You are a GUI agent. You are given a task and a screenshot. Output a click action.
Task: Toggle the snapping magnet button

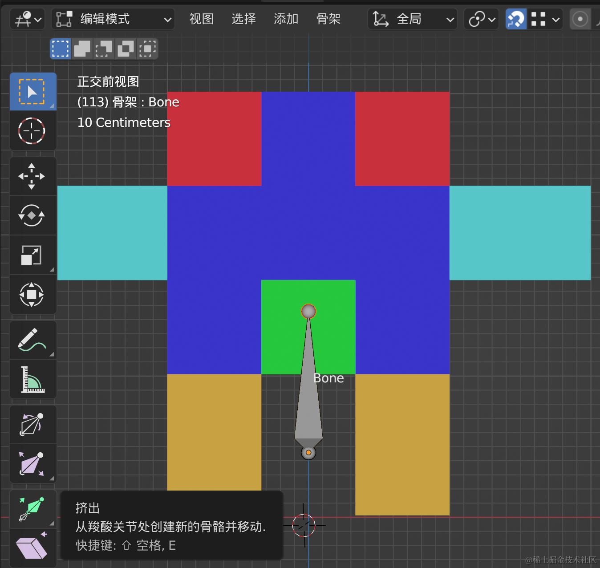point(516,19)
